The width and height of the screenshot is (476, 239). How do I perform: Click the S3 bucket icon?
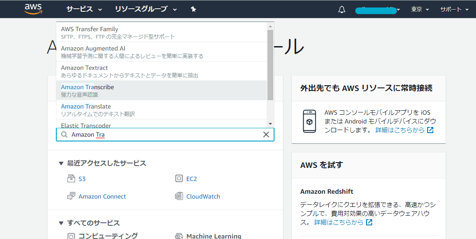(71, 178)
